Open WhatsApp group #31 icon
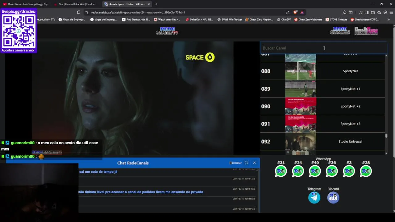 click(x=281, y=171)
